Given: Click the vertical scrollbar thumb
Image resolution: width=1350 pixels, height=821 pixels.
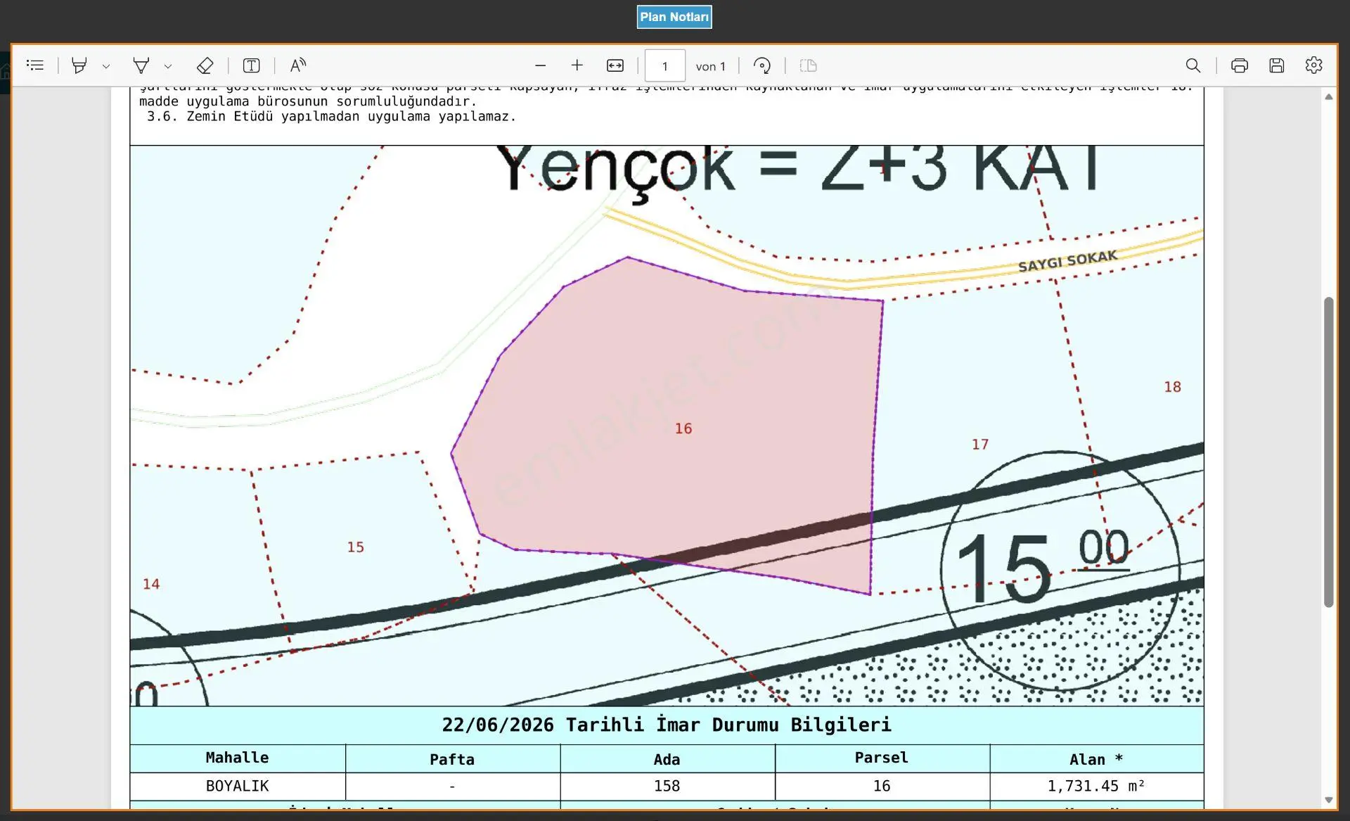Looking at the screenshot, I should [1328, 452].
